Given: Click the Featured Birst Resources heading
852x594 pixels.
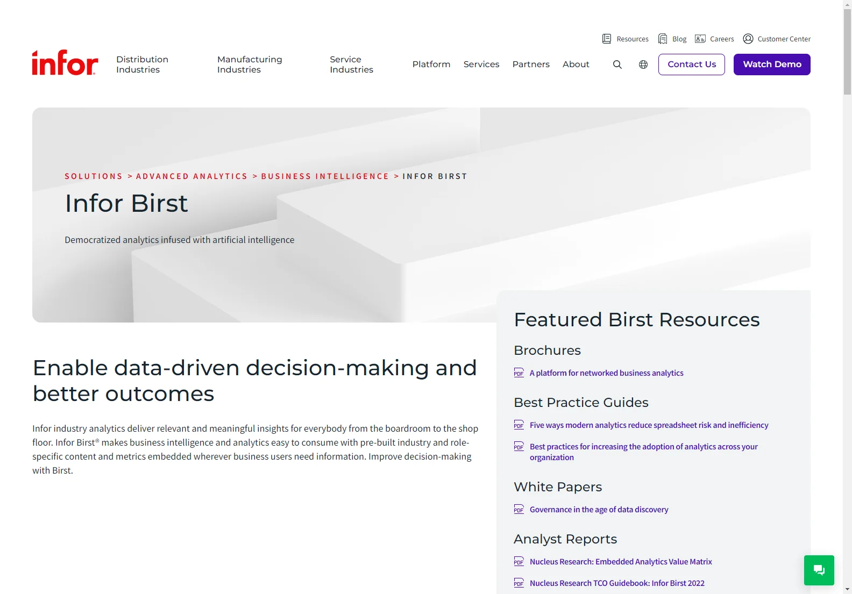Looking at the screenshot, I should point(637,320).
